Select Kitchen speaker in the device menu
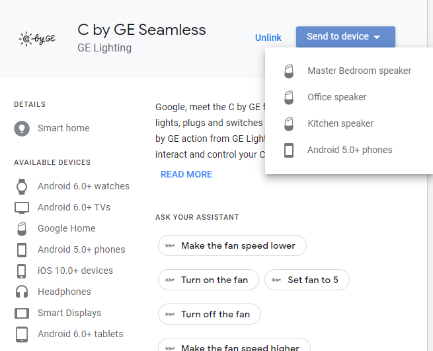This screenshot has width=433, height=351. pyautogui.click(x=349, y=123)
